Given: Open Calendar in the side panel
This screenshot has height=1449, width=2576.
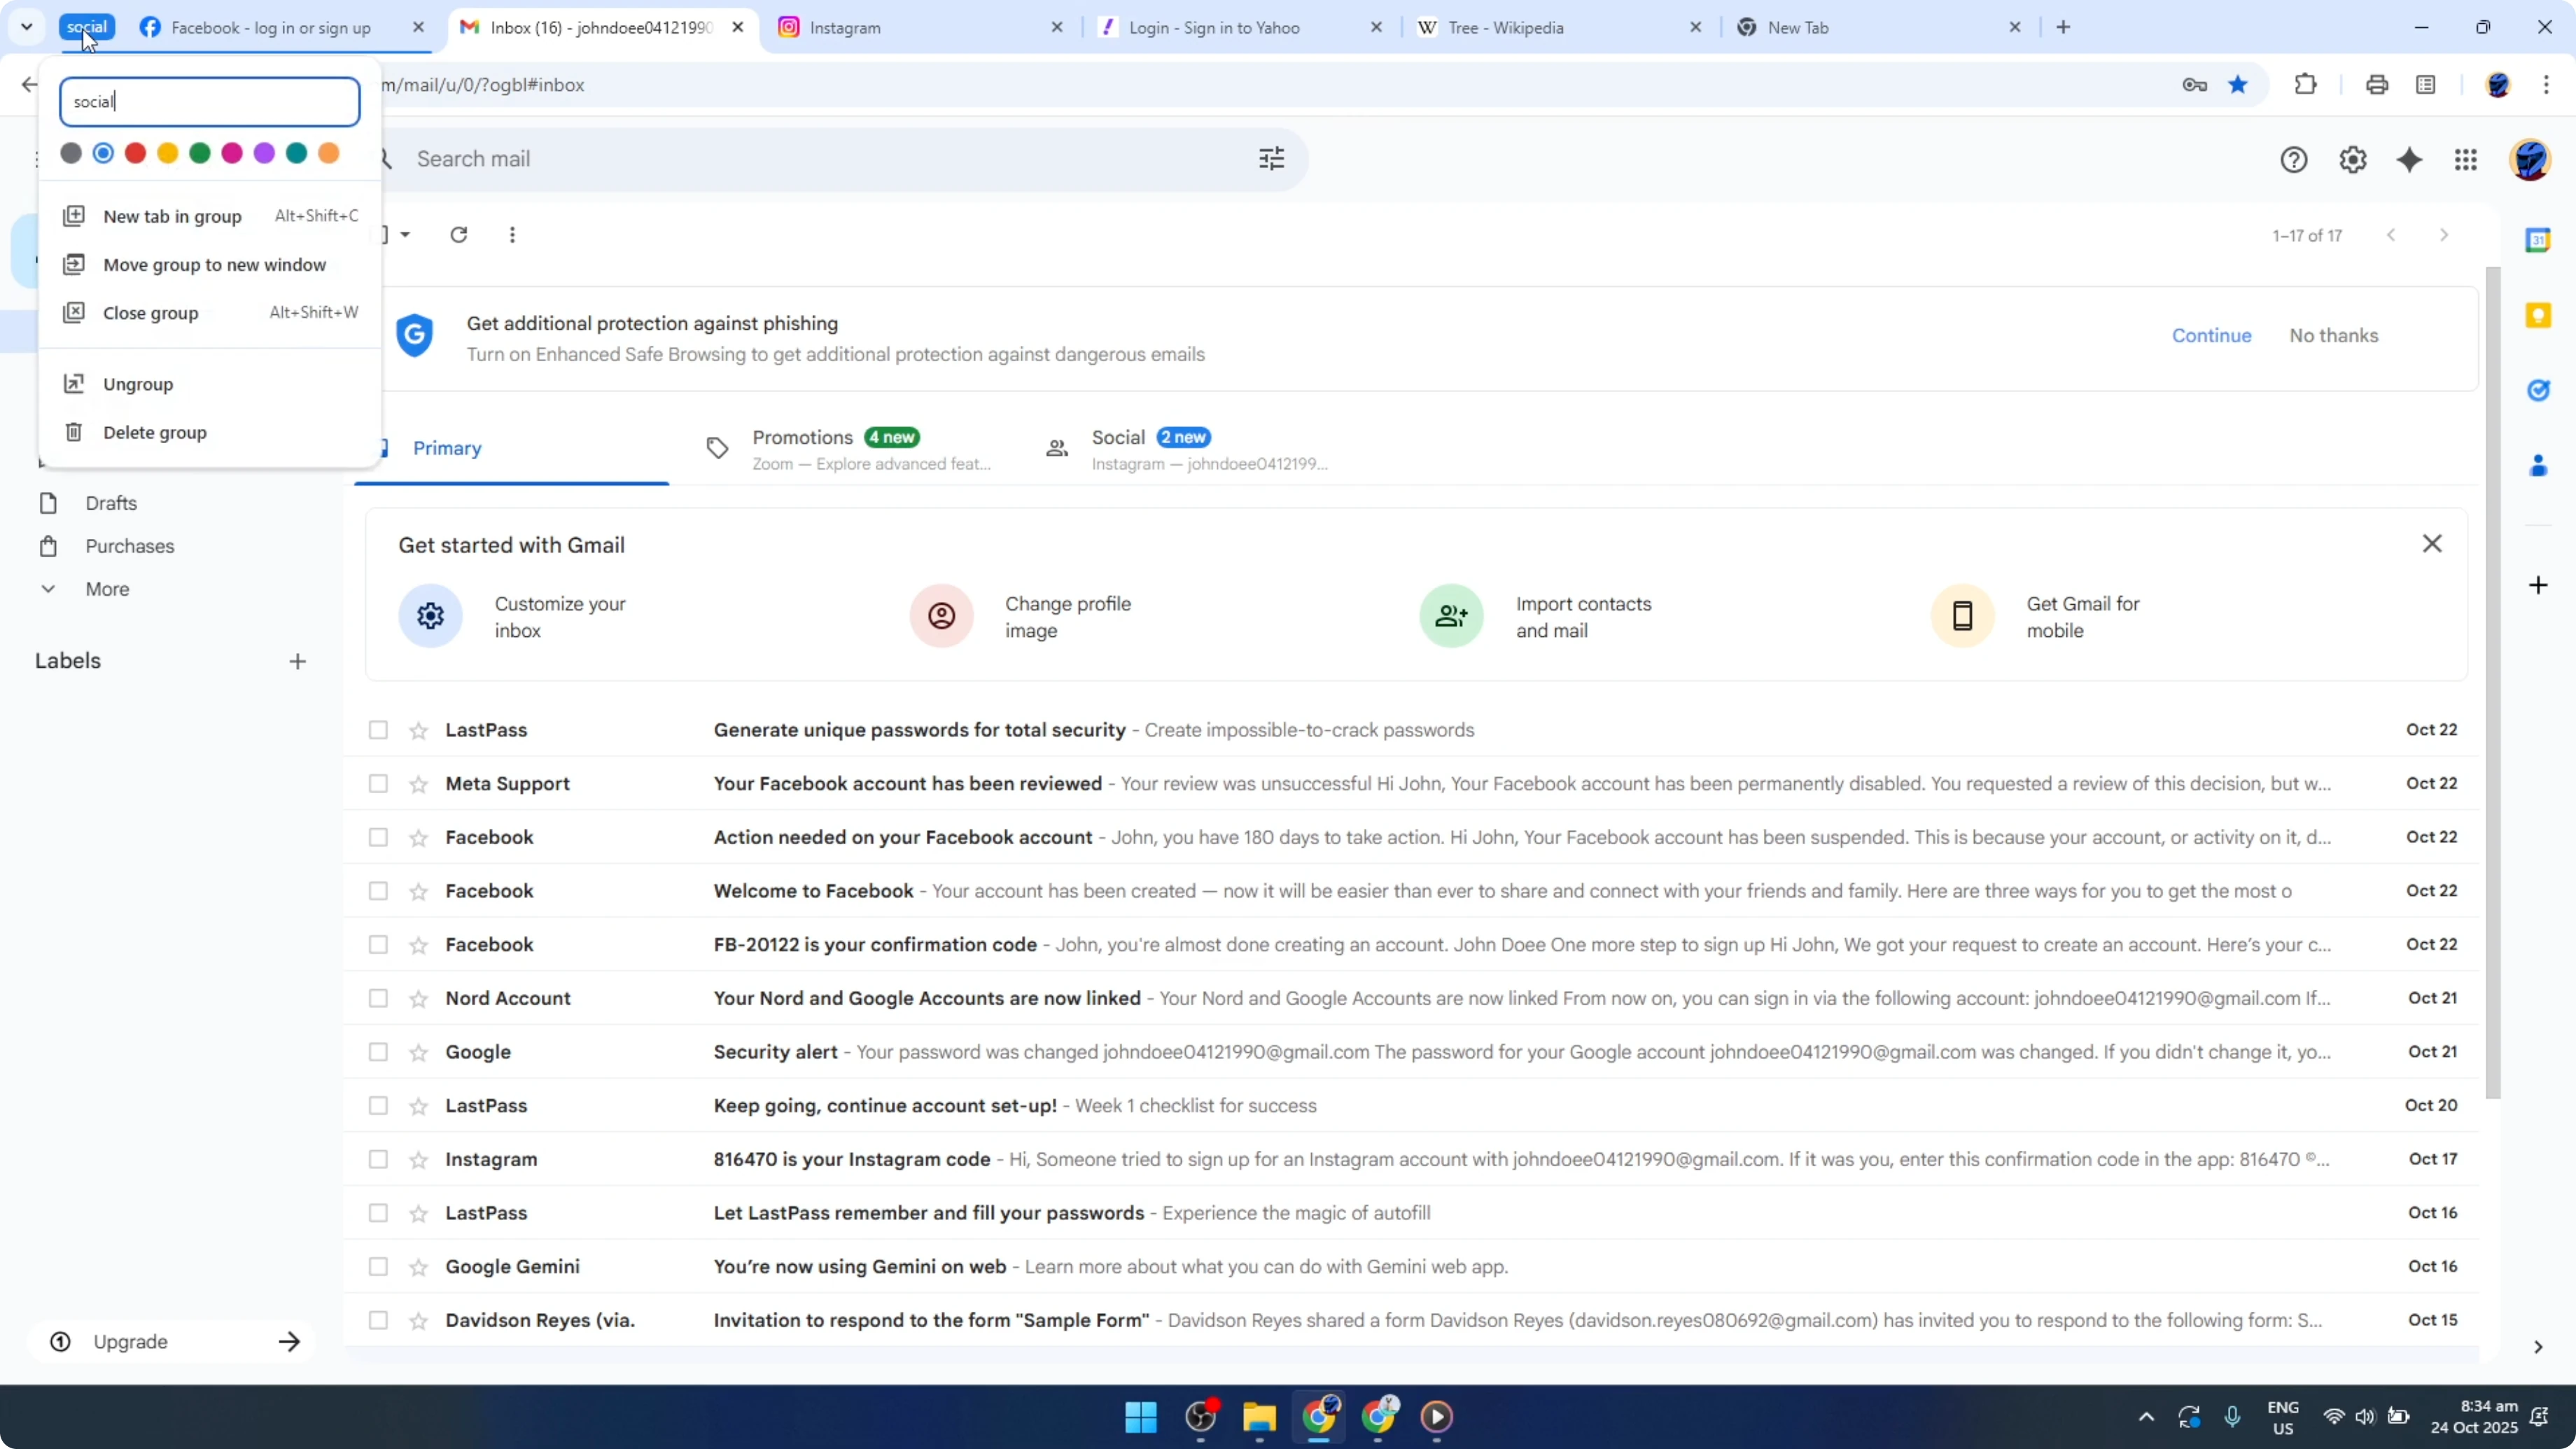Looking at the screenshot, I should 2539,240.
